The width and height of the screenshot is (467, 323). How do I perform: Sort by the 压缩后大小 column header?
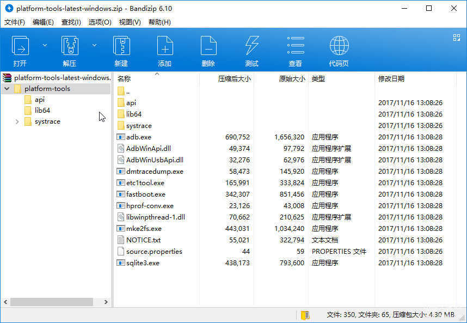click(x=235, y=78)
